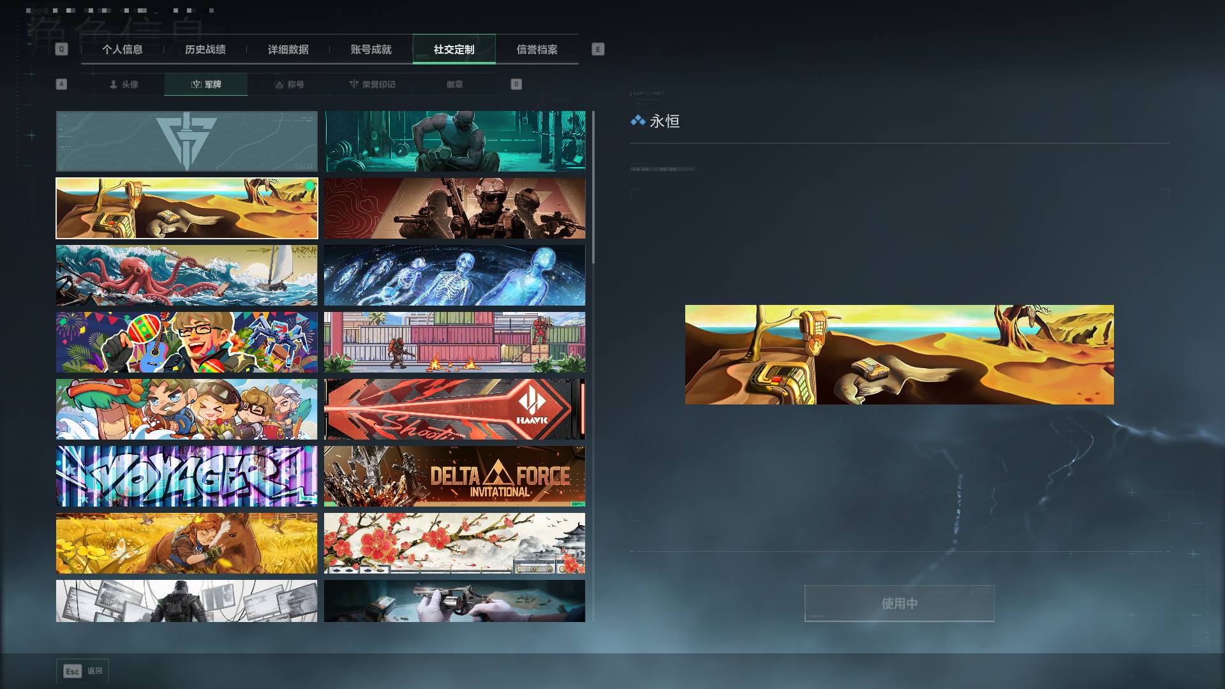
Task: Select the 军牌 sub-tab
Action: click(x=206, y=84)
